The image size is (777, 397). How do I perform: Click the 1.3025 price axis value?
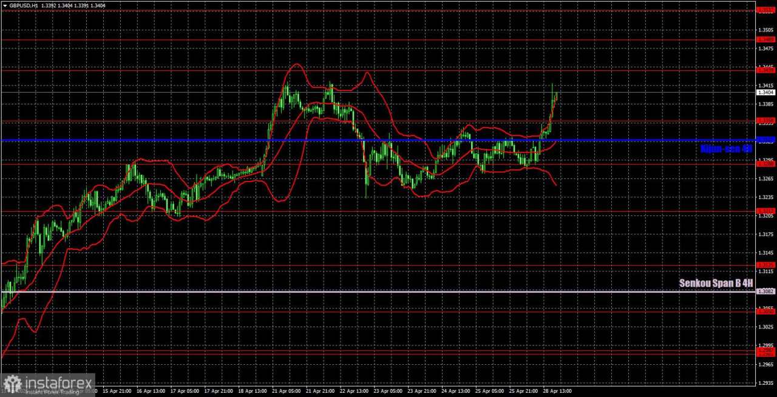click(x=765, y=327)
